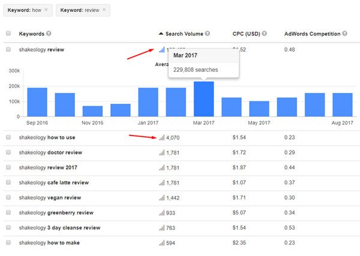Select keyword 'shakeology greenberry review'
Image resolution: width=360 pixels, height=256 pixels.
56,213
